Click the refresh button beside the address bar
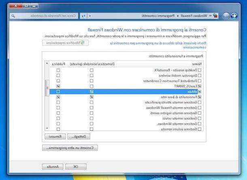 pyautogui.click(x=84, y=16)
